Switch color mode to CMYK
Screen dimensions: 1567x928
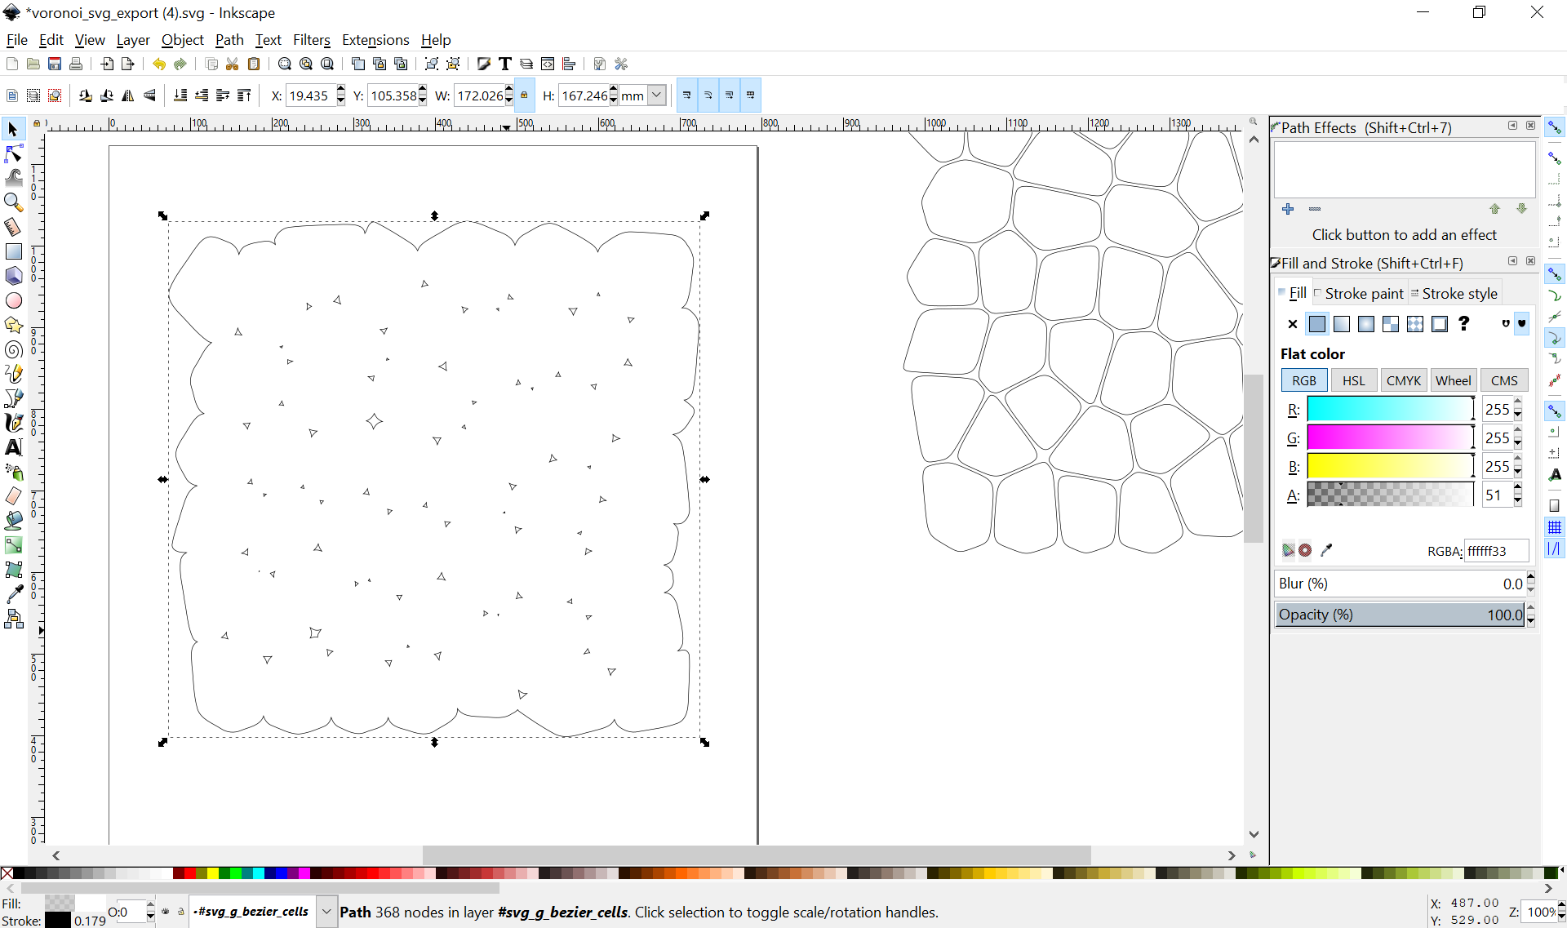click(x=1404, y=380)
